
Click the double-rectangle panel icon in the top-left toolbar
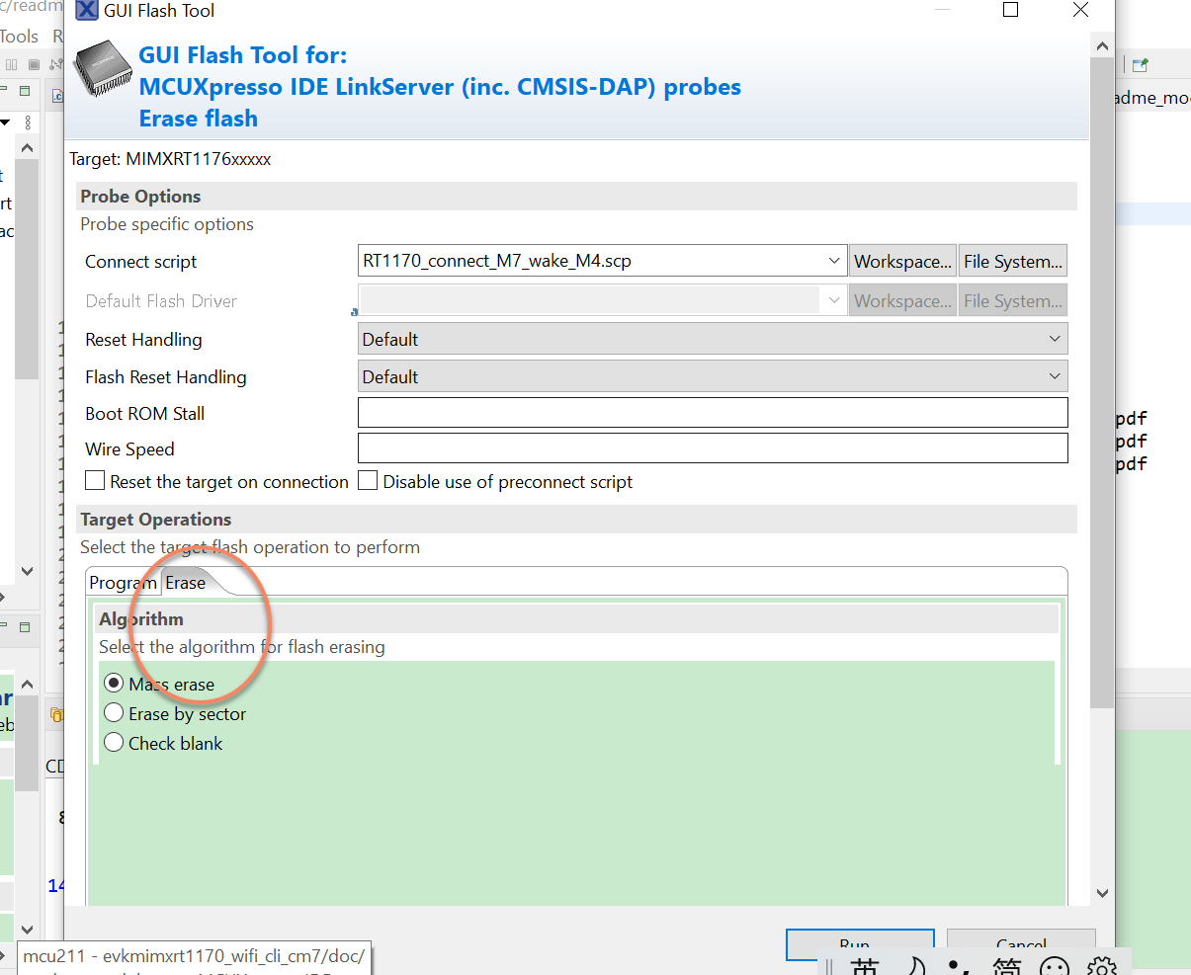point(11,64)
